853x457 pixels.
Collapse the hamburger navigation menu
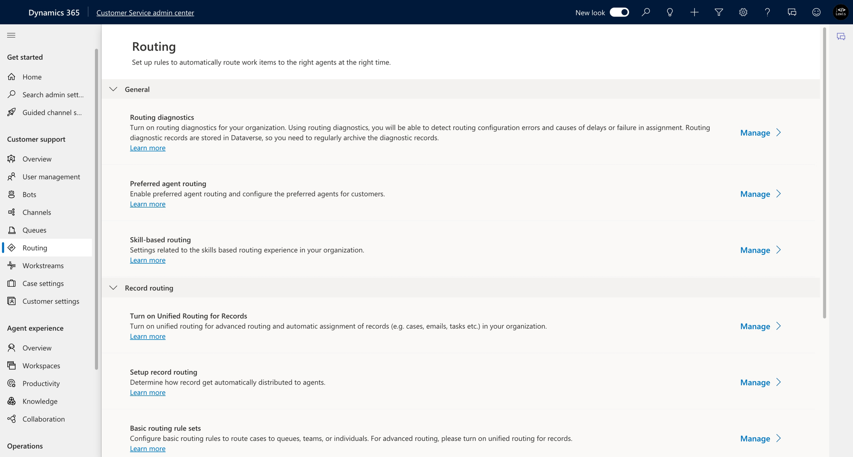[x=12, y=35]
